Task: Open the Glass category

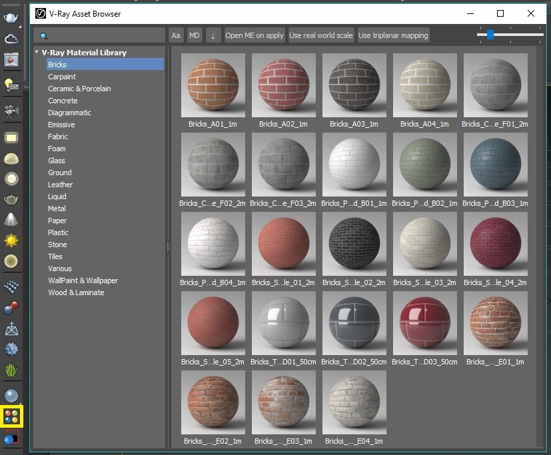Action: click(56, 161)
